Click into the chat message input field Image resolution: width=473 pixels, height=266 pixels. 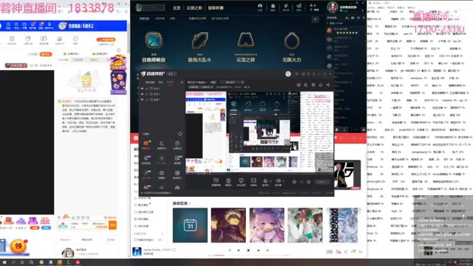[x=88, y=225]
